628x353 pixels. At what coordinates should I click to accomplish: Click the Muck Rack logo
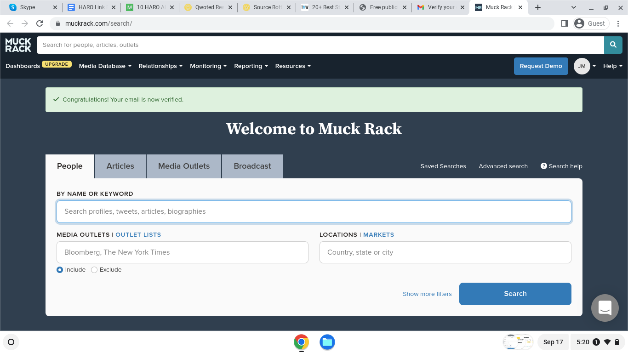tap(18, 45)
